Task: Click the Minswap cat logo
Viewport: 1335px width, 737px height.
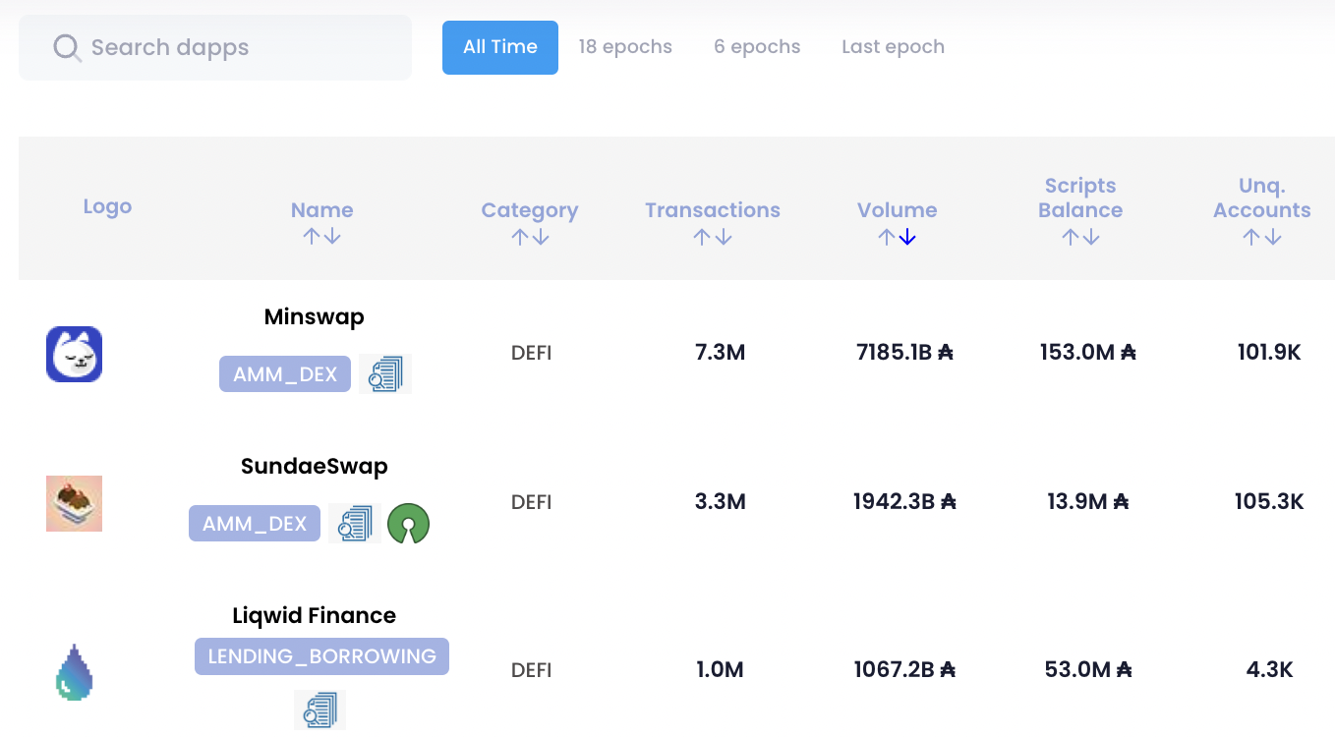Action: click(74, 354)
